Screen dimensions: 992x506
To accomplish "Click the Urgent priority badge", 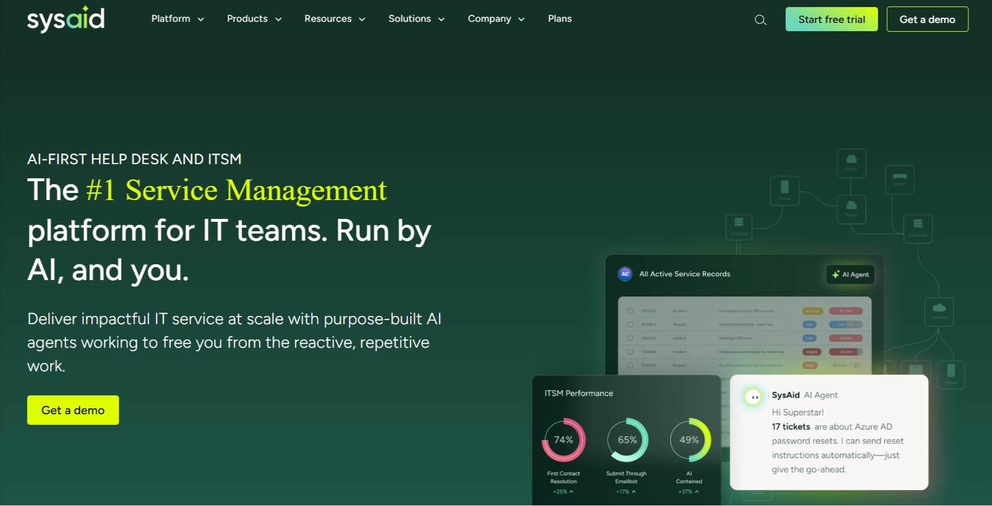I will (811, 352).
